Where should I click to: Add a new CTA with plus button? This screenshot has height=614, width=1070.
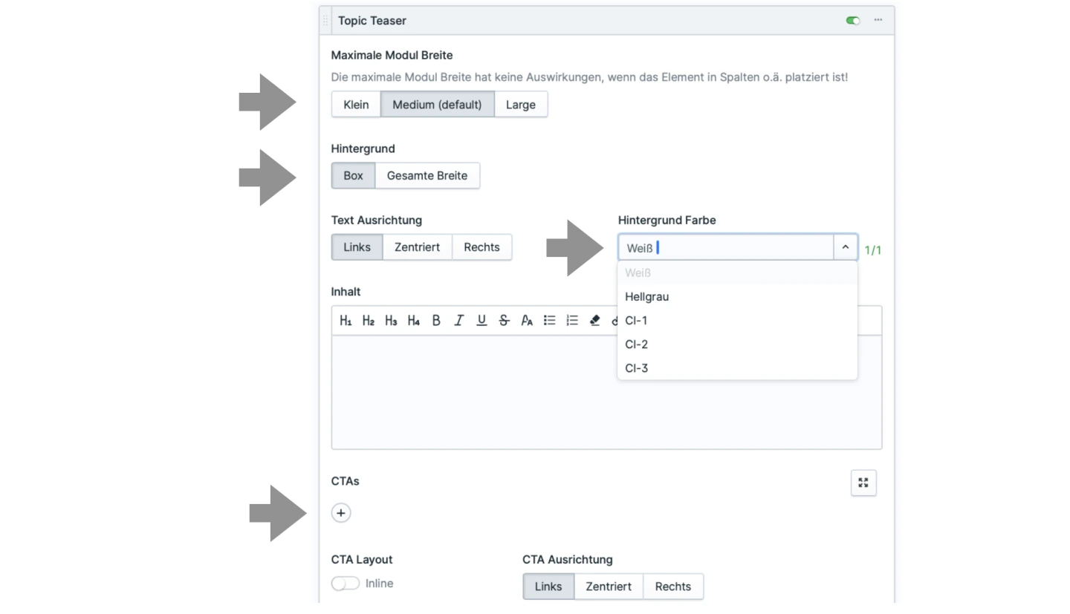coord(341,513)
